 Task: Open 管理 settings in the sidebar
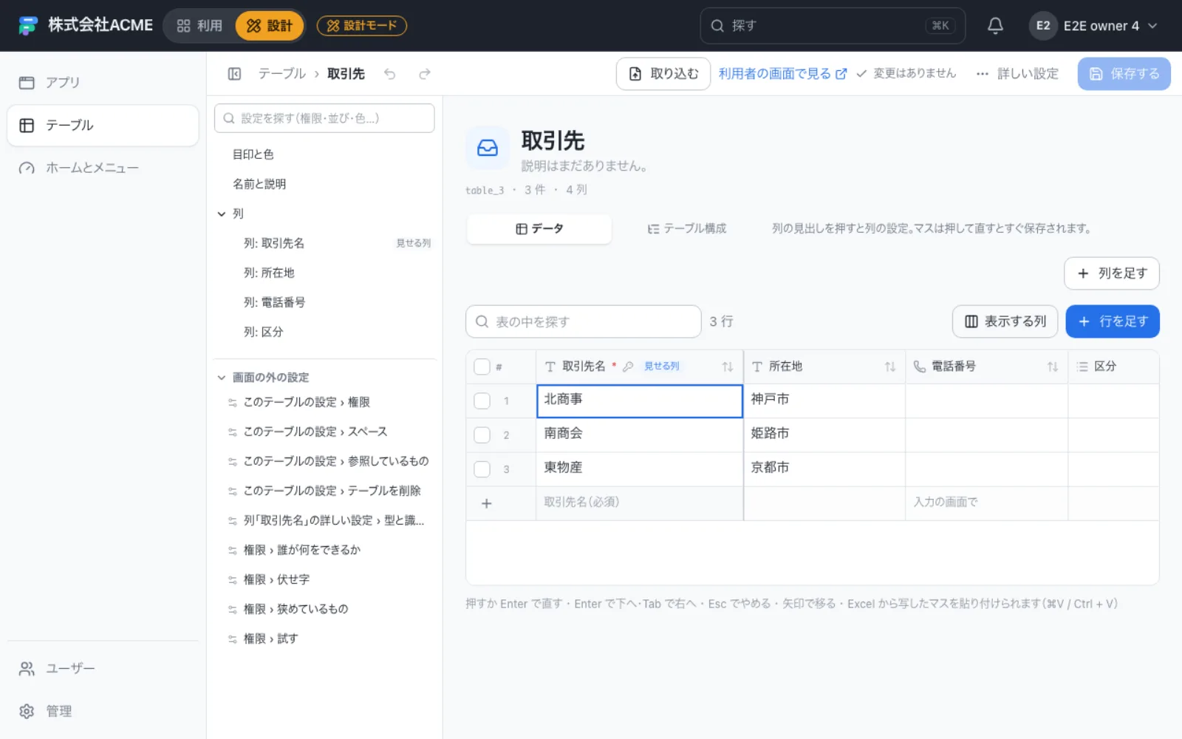(103, 711)
